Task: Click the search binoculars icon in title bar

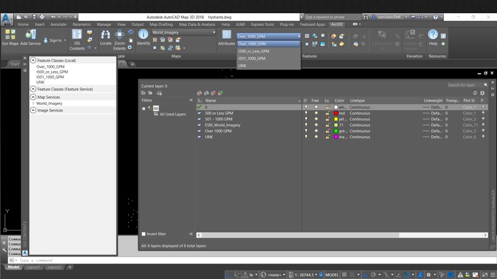Action: click(366, 17)
